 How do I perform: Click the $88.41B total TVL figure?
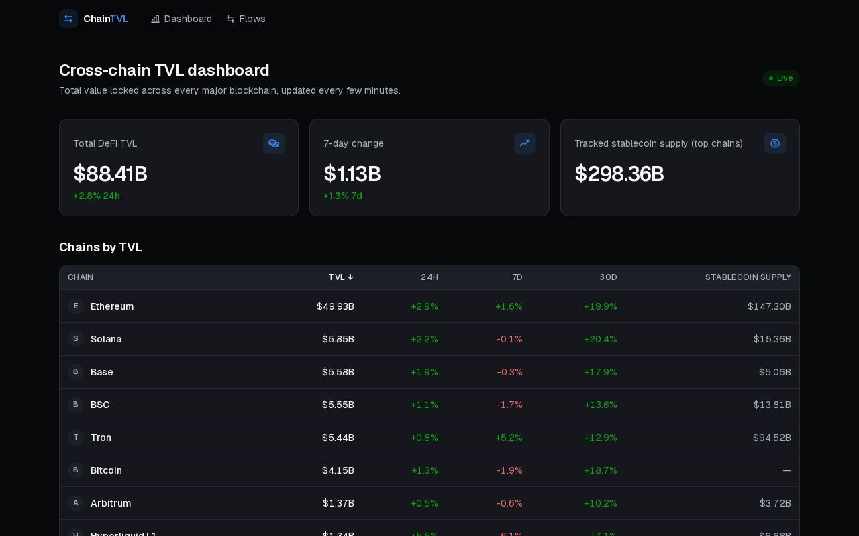110,174
